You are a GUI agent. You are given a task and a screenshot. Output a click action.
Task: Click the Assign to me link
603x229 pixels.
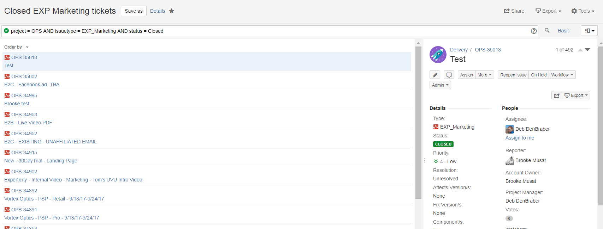tap(520, 138)
